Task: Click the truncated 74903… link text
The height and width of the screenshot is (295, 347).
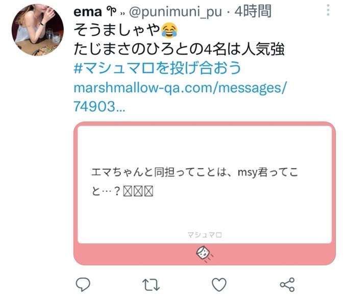Action: (100, 107)
